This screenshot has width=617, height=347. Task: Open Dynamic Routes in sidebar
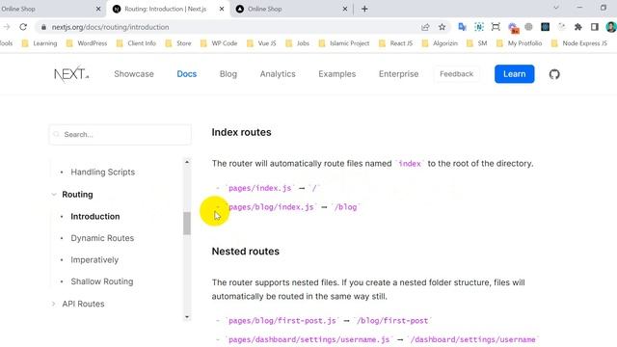point(102,238)
